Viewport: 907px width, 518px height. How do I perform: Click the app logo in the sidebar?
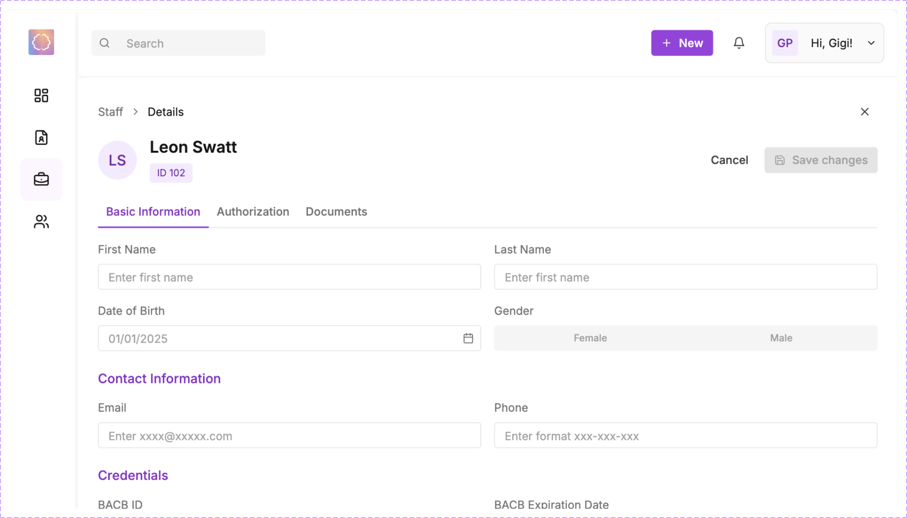pyautogui.click(x=41, y=42)
